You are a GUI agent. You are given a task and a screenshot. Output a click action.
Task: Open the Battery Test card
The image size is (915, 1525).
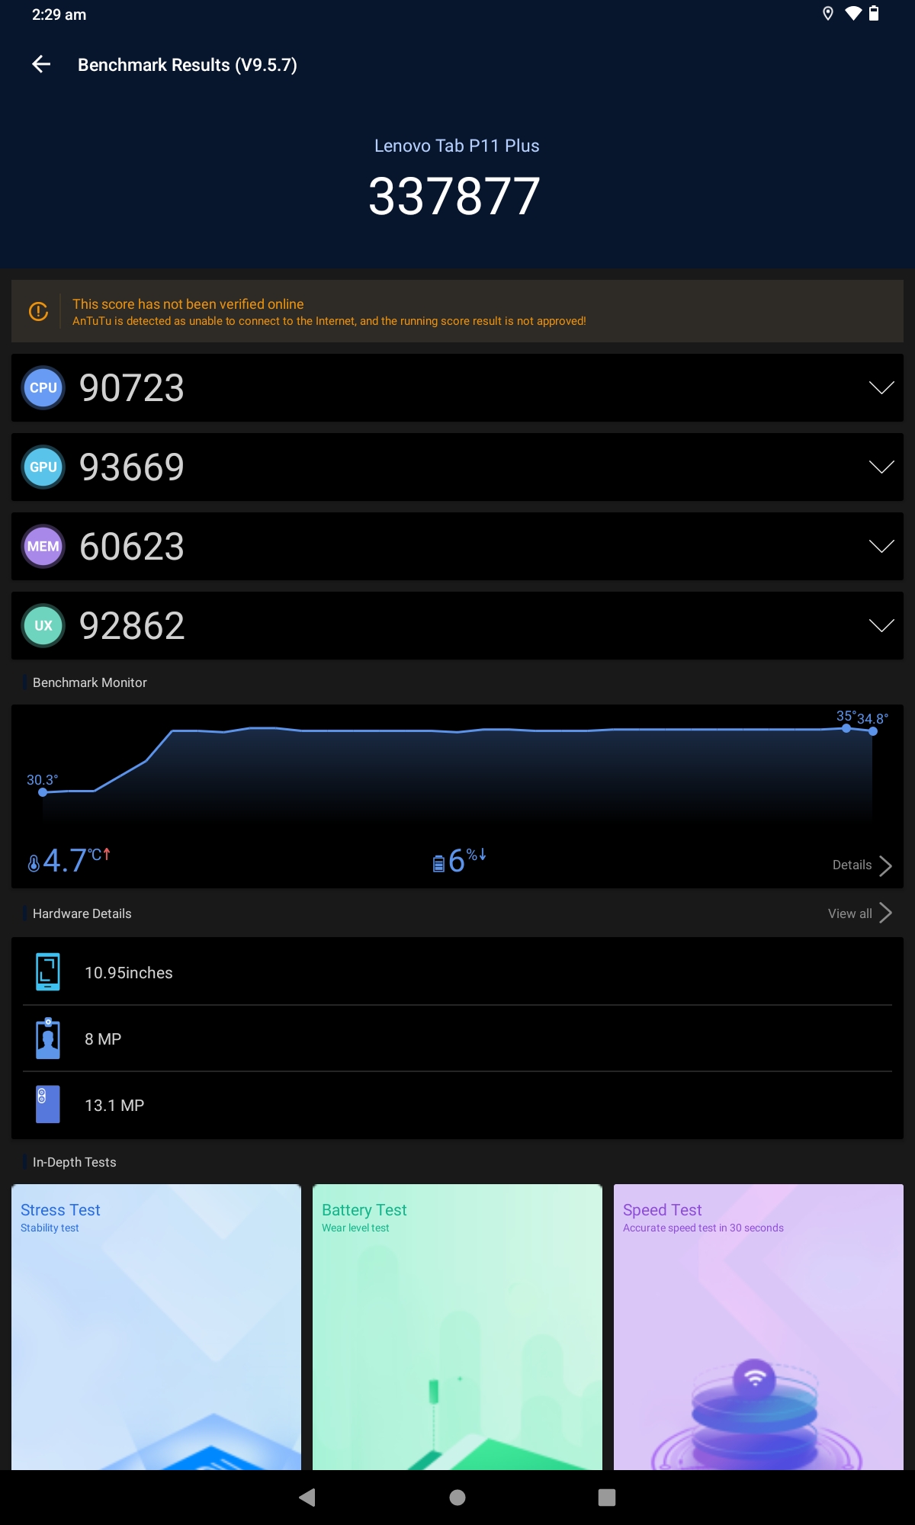[457, 1327]
